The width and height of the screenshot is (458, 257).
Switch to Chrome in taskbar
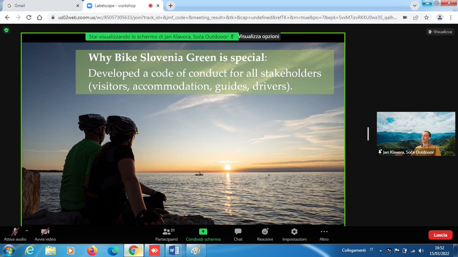pyautogui.click(x=134, y=250)
